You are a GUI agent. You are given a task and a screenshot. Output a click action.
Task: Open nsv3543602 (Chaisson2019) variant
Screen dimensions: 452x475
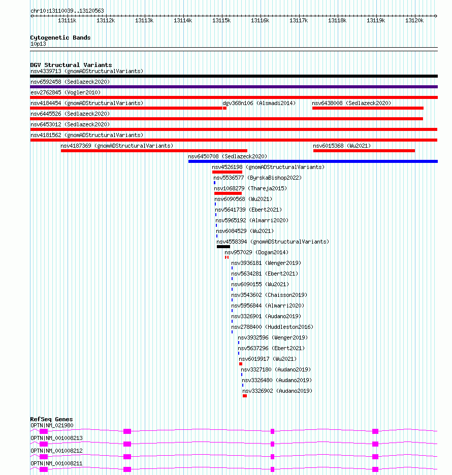[269, 295]
